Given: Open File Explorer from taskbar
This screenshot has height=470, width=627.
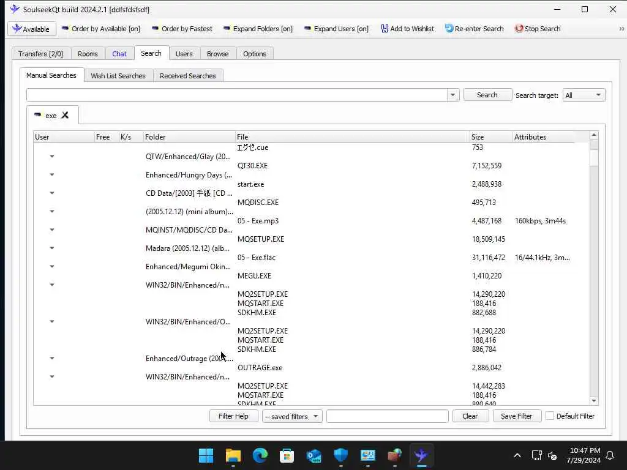Looking at the screenshot, I should (233, 455).
